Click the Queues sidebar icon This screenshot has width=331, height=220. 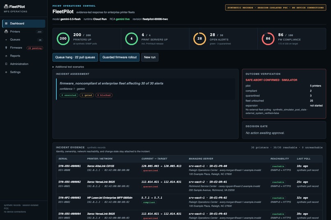click(6, 40)
